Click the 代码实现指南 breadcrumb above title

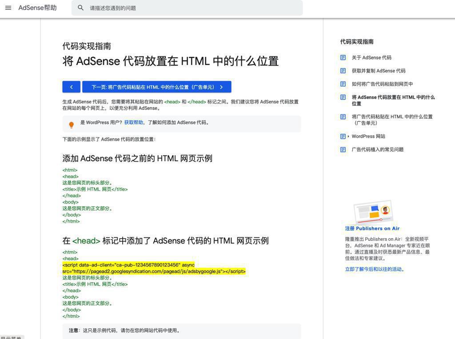(x=87, y=46)
